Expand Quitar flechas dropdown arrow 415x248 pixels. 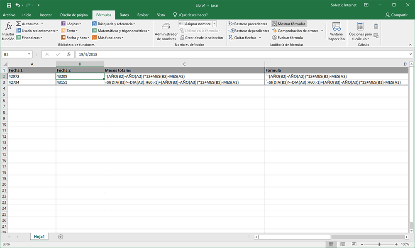[260, 38]
